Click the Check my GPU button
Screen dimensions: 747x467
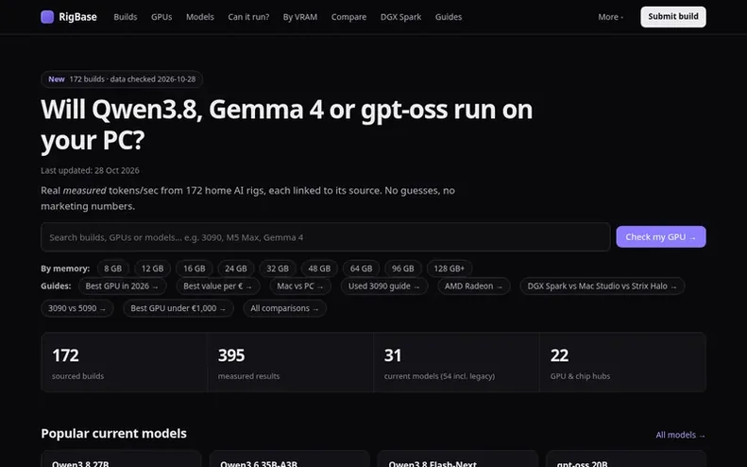point(661,237)
